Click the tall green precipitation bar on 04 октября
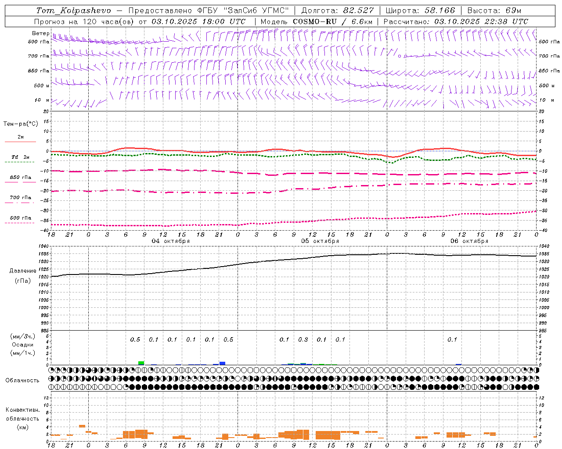Image resolution: width=562 pixels, height=449 pixels. [141, 363]
